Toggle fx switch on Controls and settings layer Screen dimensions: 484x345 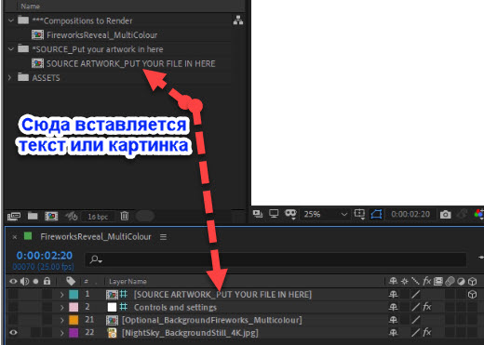click(427, 307)
